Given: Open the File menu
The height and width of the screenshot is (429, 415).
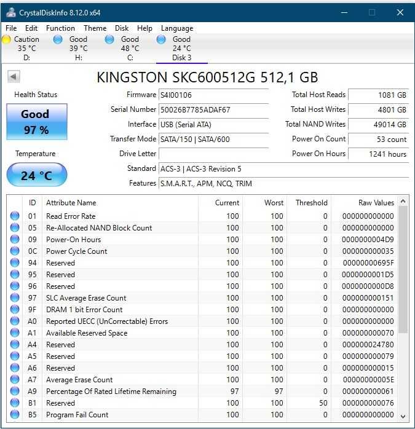Looking at the screenshot, I should [x=11, y=28].
